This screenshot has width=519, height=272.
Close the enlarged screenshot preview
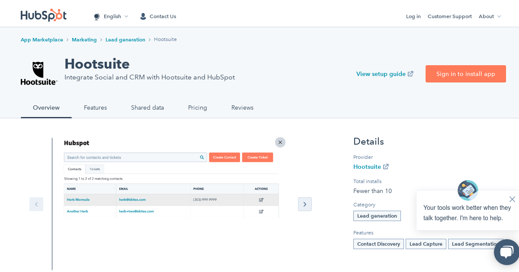click(x=280, y=142)
